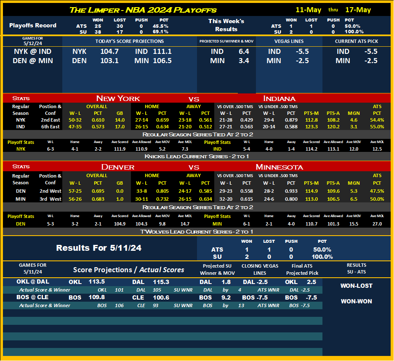Select NYK overall record "50-32"
The image size is (394, 361).
(x=75, y=120)
